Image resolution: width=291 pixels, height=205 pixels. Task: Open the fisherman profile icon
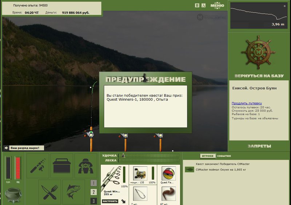85,166
